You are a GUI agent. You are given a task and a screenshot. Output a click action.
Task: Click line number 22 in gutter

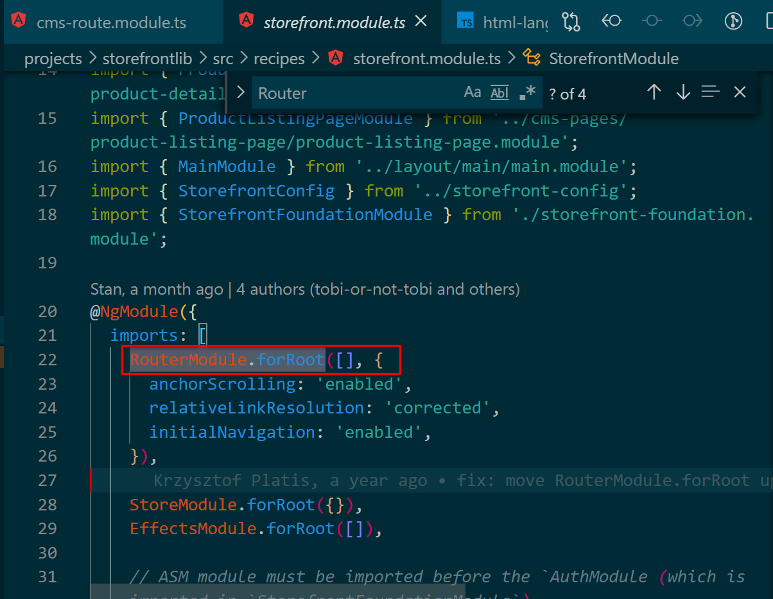pyautogui.click(x=48, y=360)
